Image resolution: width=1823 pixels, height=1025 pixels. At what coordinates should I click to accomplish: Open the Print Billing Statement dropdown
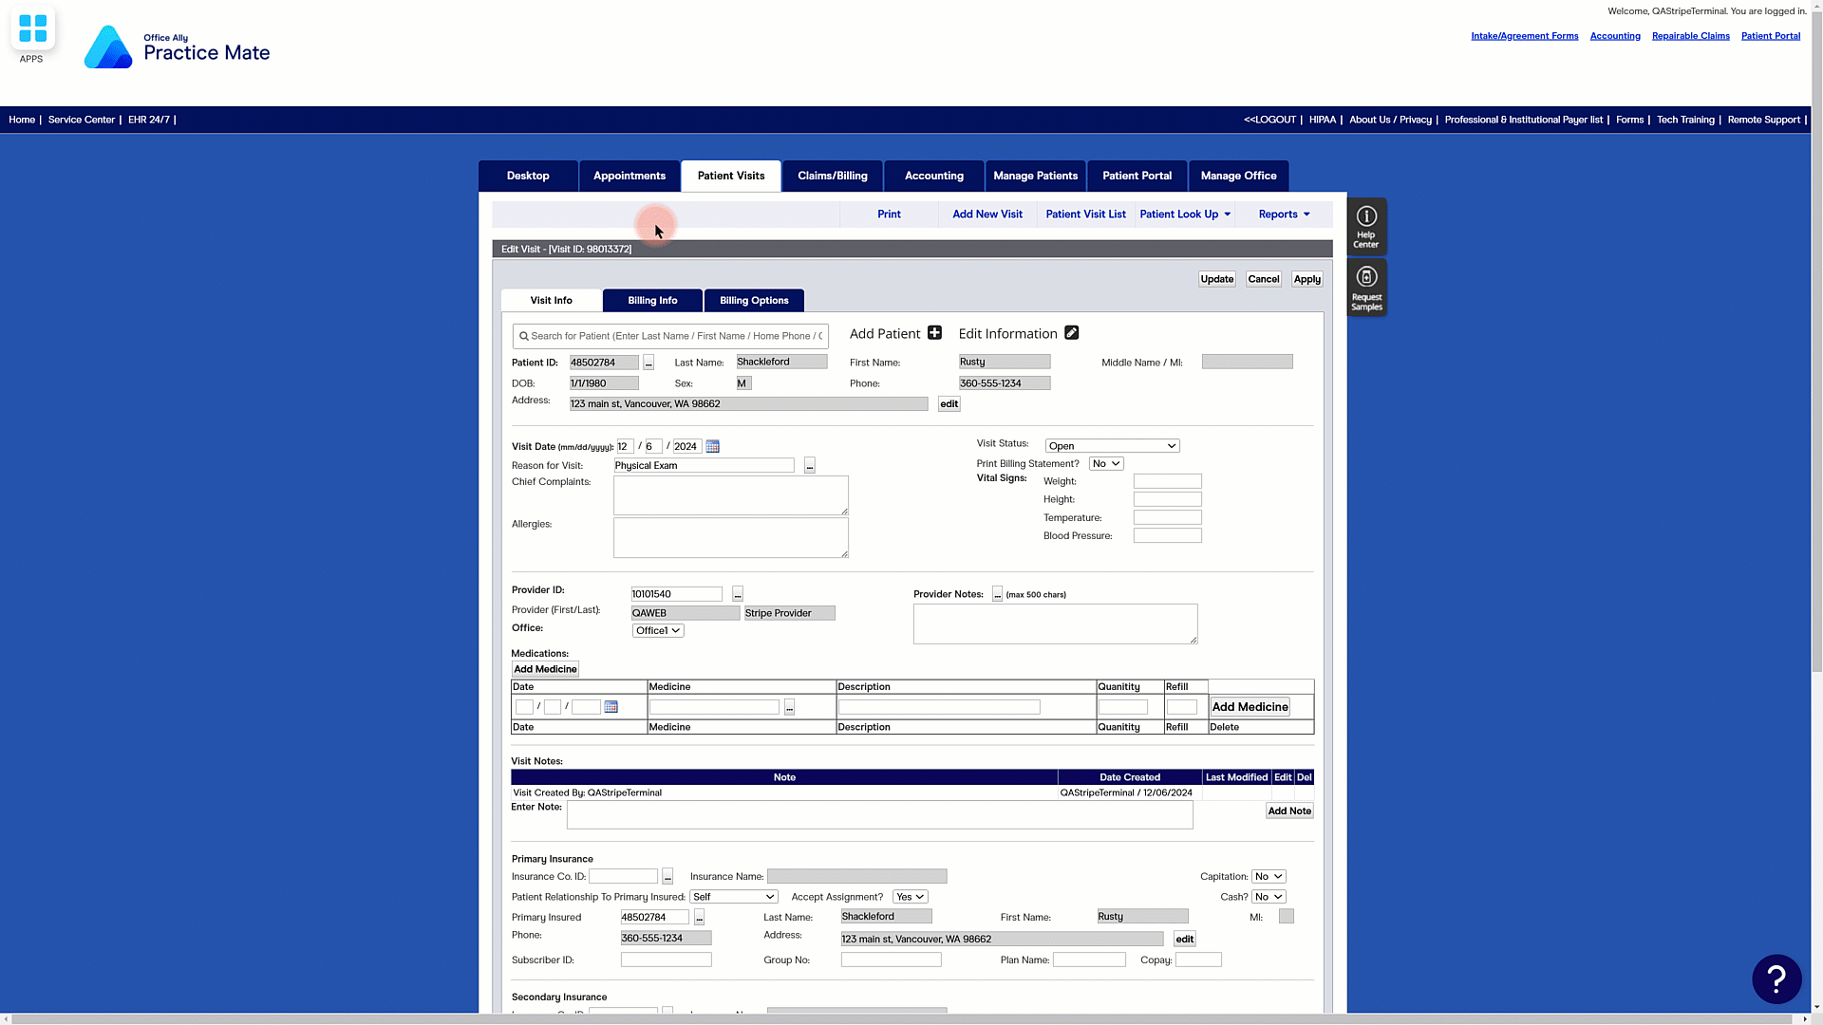pos(1106,464)
